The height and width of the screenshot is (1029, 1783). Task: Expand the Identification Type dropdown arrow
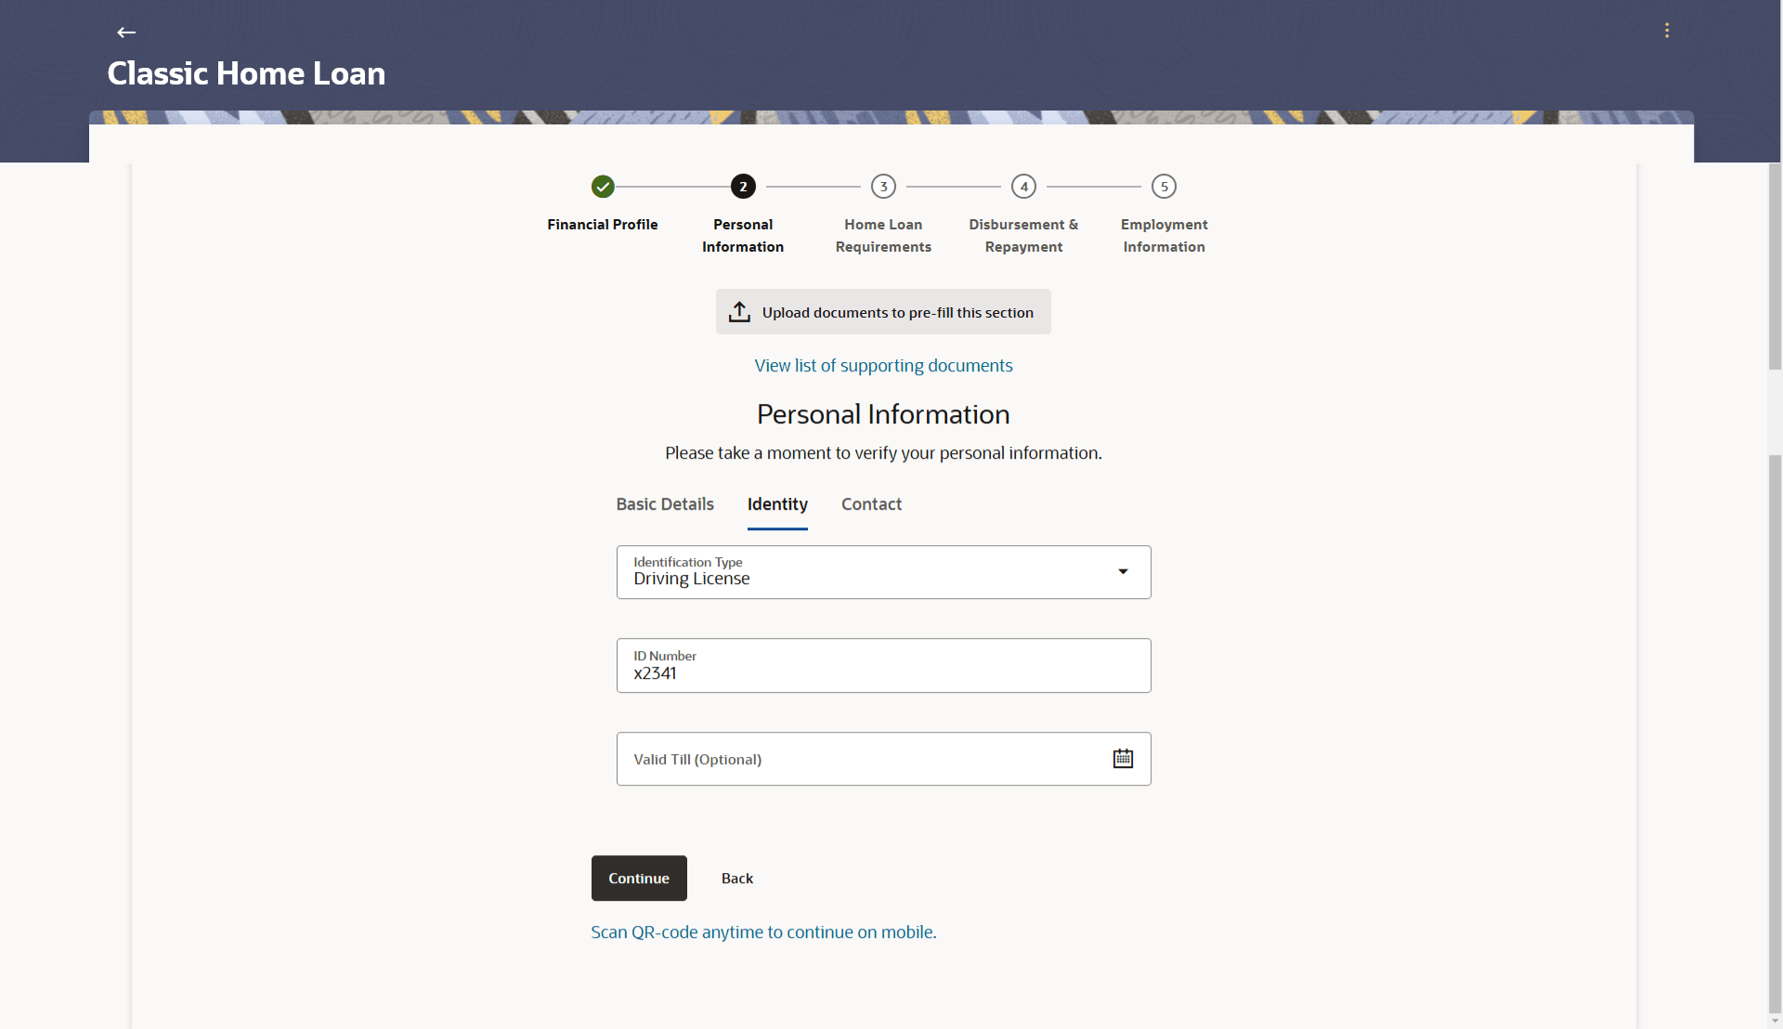click(x=1123, y=572)
